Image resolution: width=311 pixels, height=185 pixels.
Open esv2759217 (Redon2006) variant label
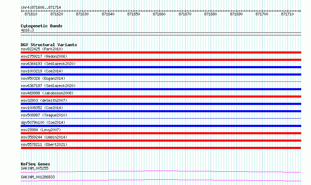tap(44, 56)
